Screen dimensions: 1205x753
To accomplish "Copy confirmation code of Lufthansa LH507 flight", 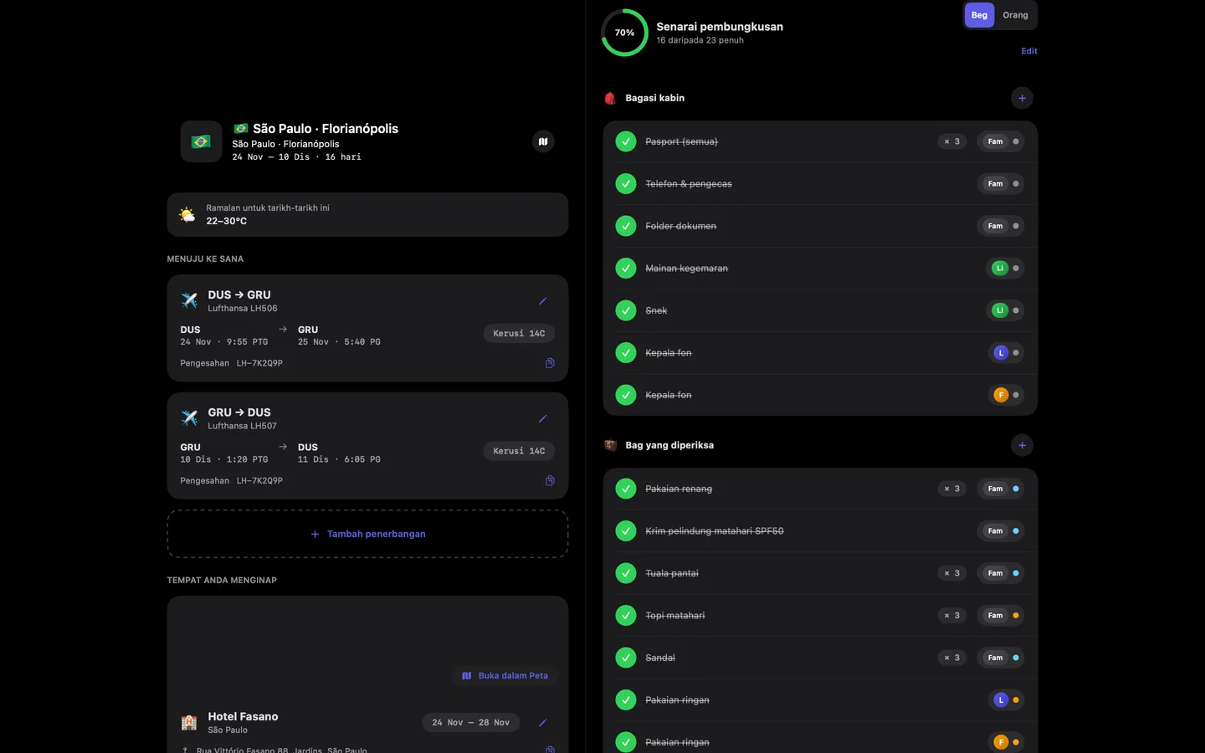I will click(550, 480).
